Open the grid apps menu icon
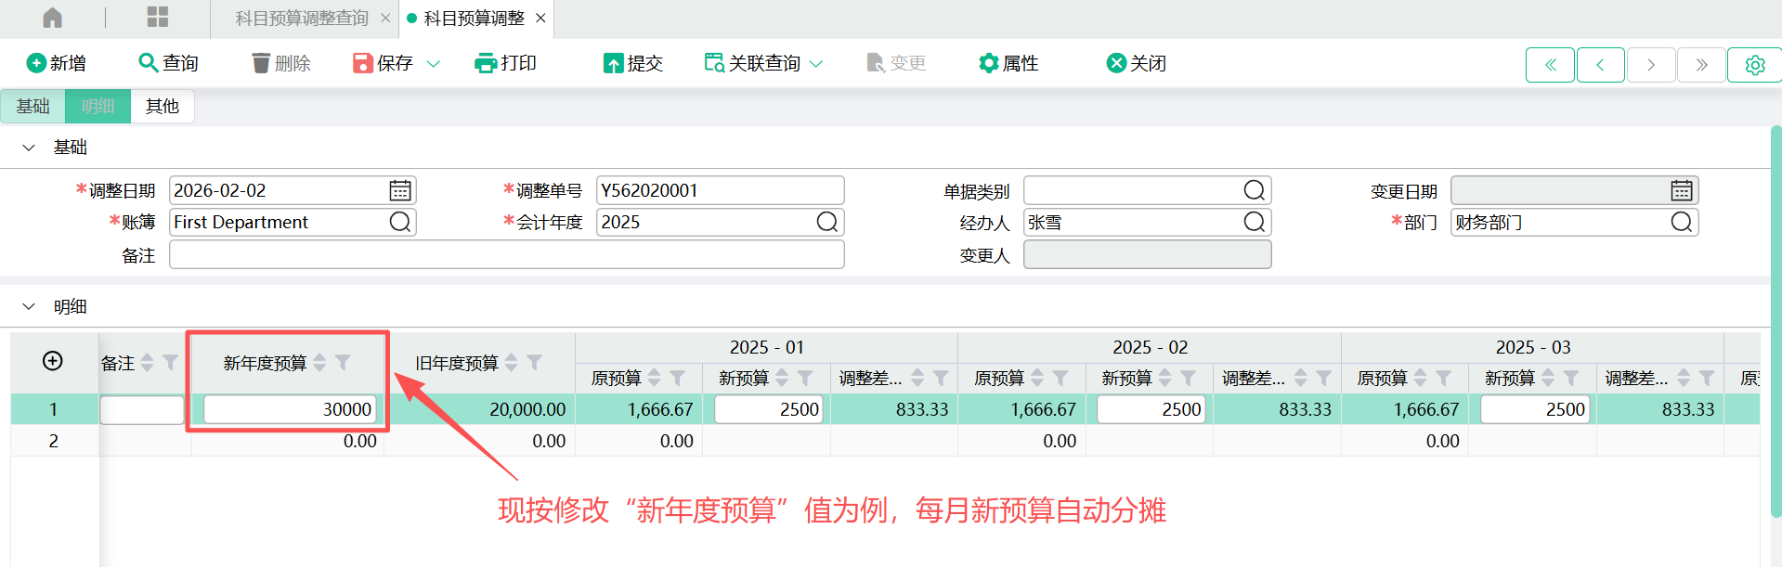Viewport: 1782px width, 567px height. (x=158, y=18)
